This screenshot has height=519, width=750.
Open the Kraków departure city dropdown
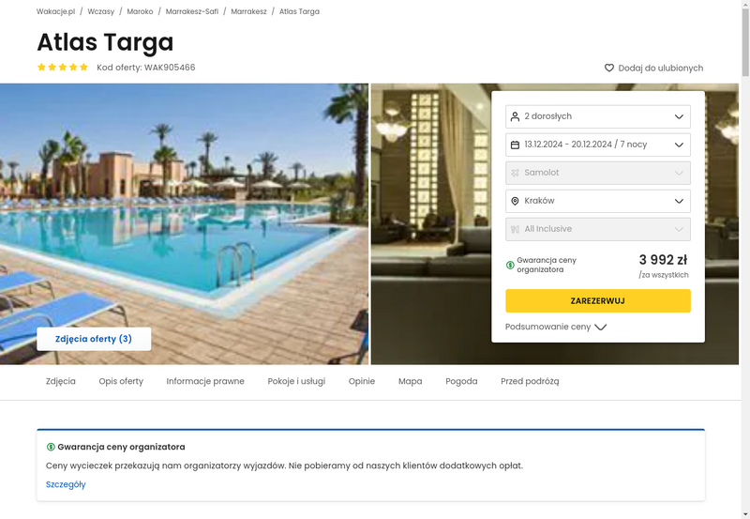tap(598, 201)
